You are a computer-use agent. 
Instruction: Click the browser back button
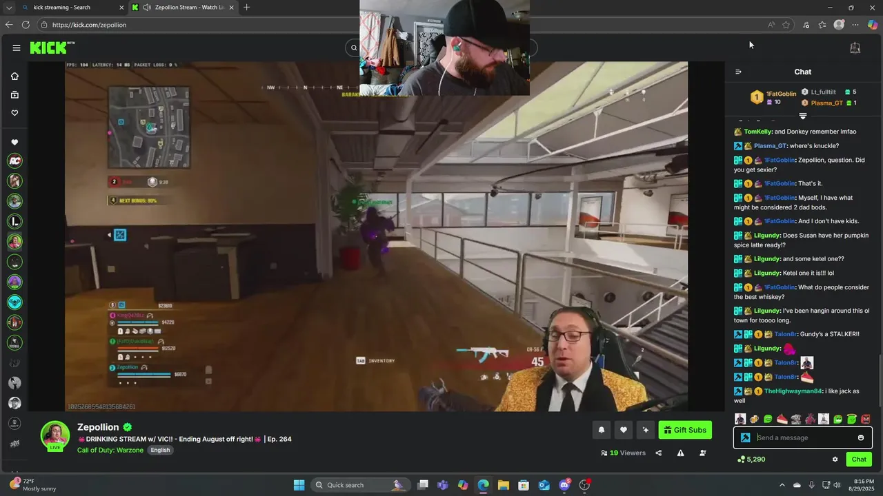pos(9,25)
